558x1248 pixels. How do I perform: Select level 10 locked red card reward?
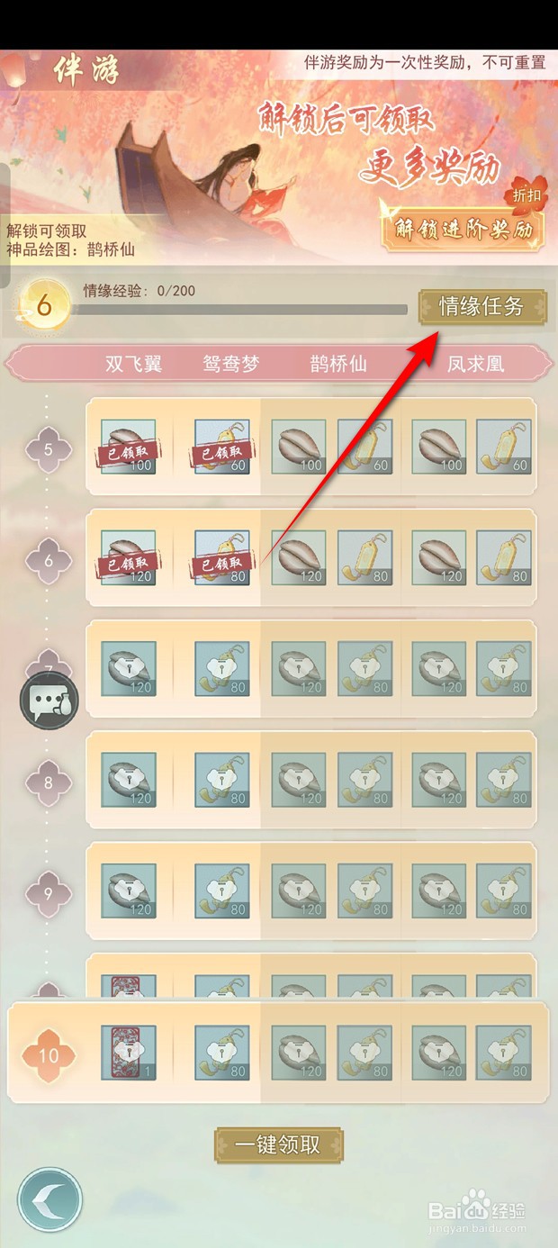(129, 1053)
